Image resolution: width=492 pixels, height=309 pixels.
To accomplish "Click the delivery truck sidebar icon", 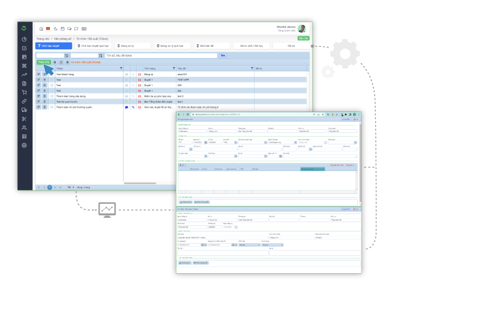I will point(24,110).
